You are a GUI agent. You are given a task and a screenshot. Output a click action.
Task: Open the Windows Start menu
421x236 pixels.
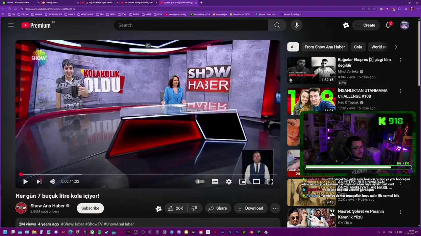point(5,232)
